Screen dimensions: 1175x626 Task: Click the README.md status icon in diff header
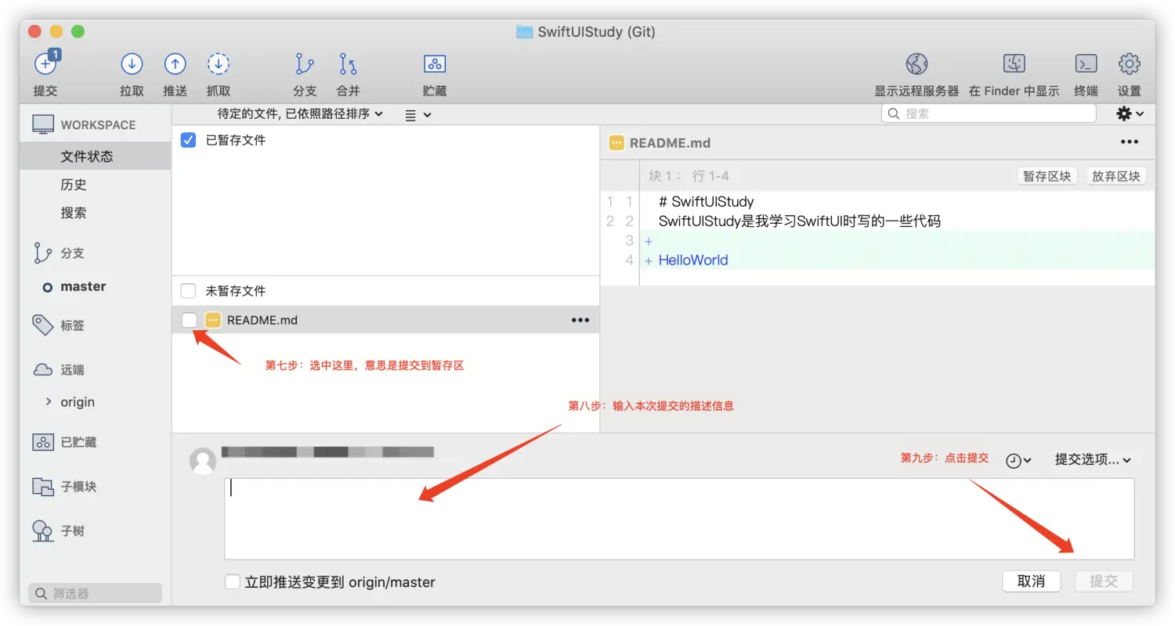[616, 143]
